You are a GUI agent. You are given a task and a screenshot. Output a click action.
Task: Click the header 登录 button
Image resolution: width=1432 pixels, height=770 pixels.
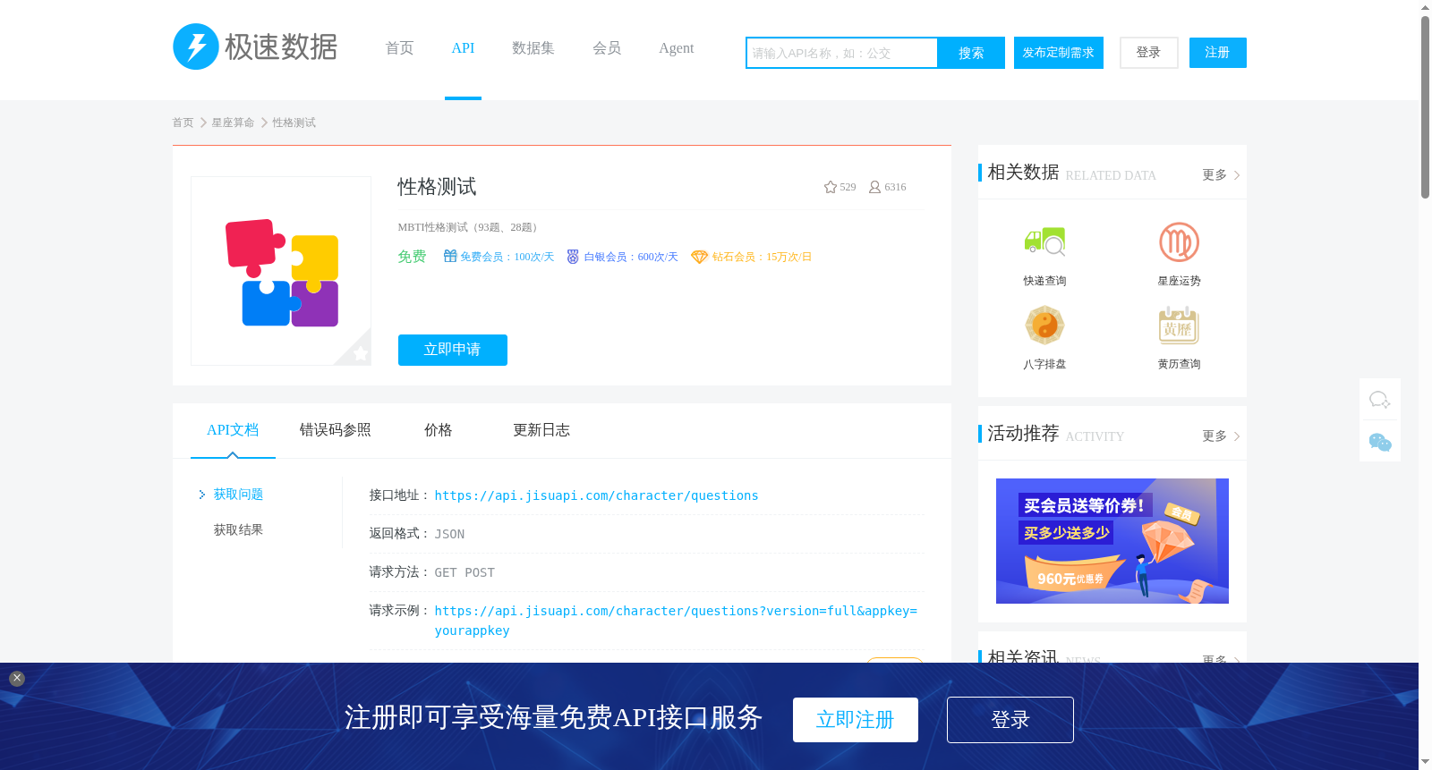1148,53
